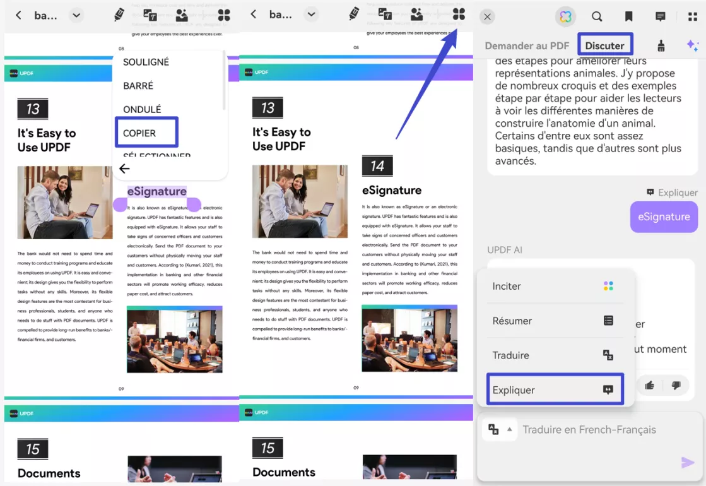
Task: Click the number 14 badge in middle panel
Action: pyautogui.click(x=377, y=166)
